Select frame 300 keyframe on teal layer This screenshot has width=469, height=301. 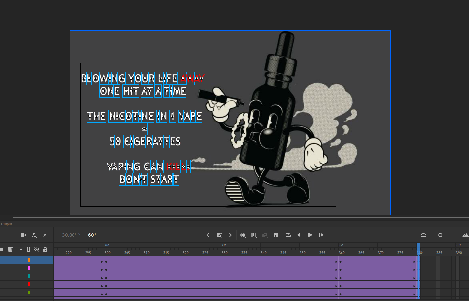(106, 278)
